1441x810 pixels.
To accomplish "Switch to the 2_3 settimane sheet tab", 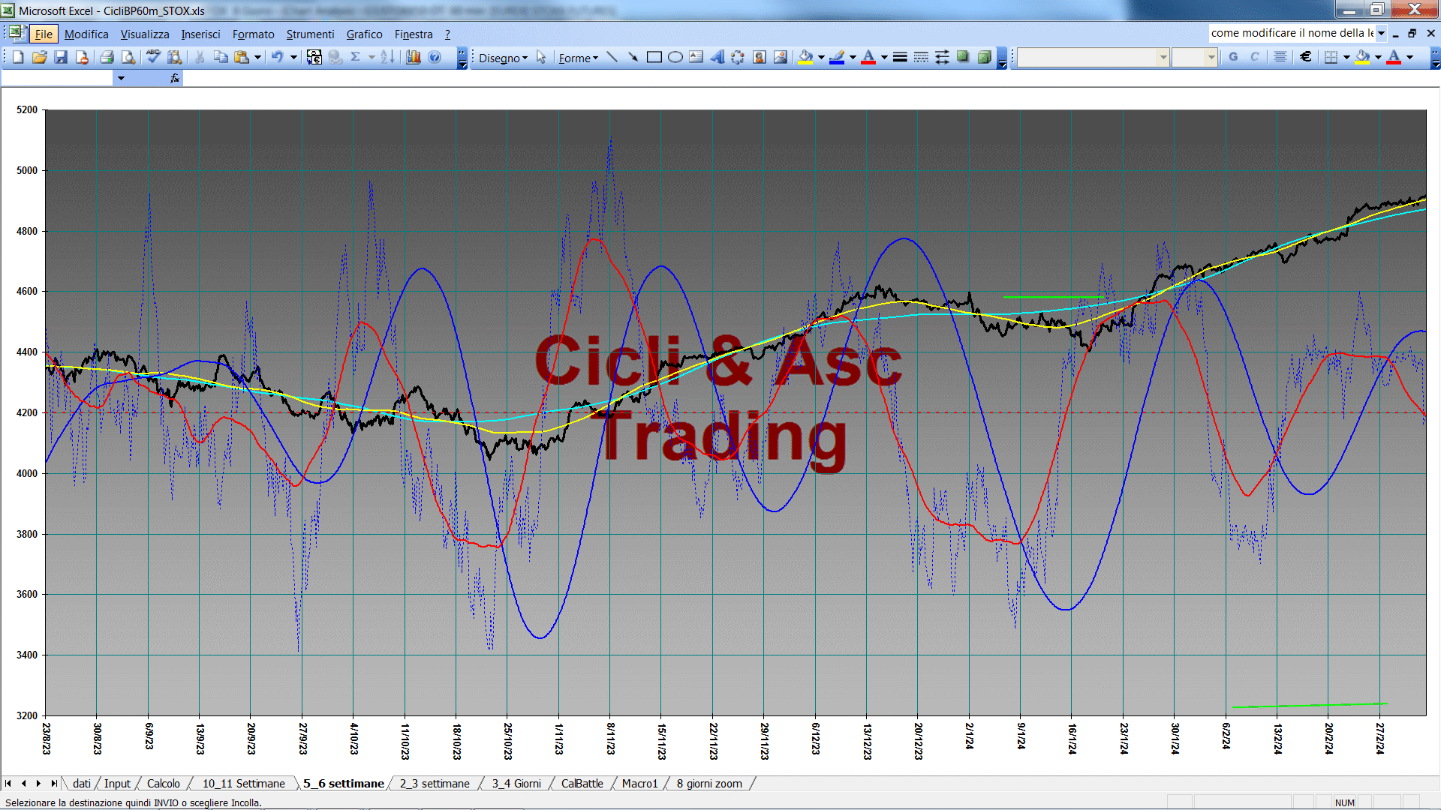I will [435, 783].
